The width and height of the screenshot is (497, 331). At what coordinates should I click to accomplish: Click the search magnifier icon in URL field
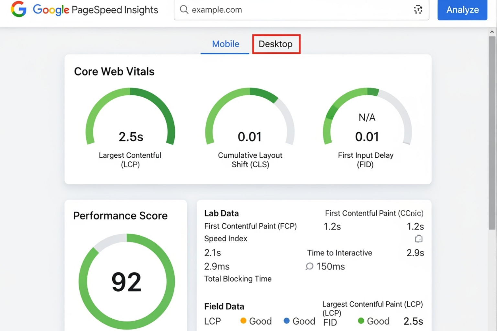point(184,10)
